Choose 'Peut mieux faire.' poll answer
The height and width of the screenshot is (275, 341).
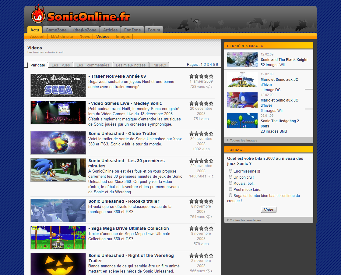click(x=230, y=189)
